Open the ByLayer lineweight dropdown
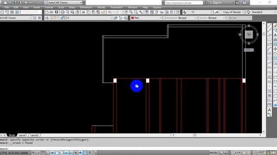277x155 pixels. click(x=224, y=18)
